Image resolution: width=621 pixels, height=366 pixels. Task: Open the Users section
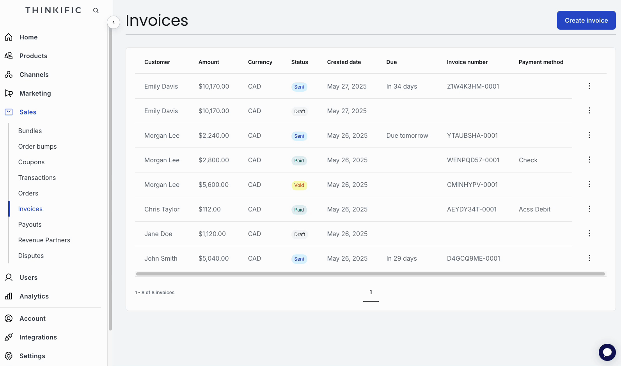tap(28, 277)
